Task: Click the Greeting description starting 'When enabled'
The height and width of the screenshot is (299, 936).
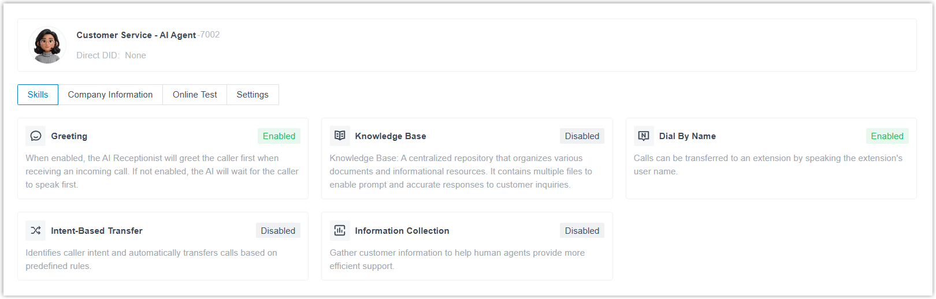Action: (162, 171)
